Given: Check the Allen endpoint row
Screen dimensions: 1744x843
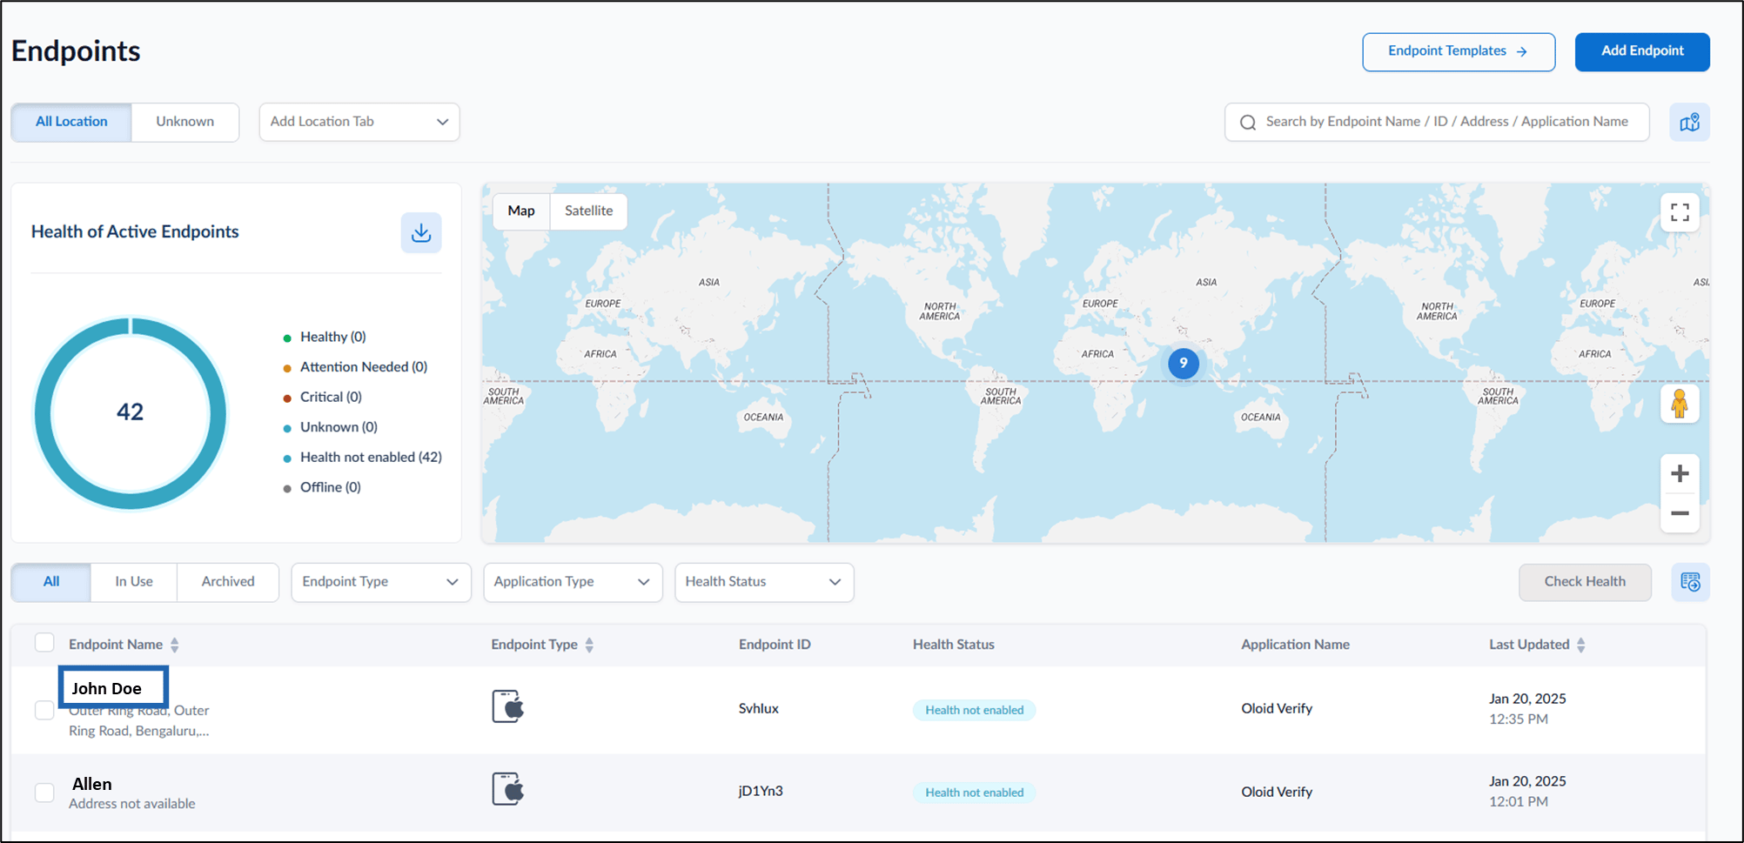Looking at the screenshot, I should pyautogui.click(x=44, y=793).
